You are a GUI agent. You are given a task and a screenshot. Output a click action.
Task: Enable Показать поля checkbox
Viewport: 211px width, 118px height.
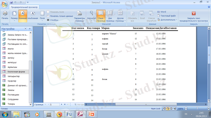(x=48, y=12)
